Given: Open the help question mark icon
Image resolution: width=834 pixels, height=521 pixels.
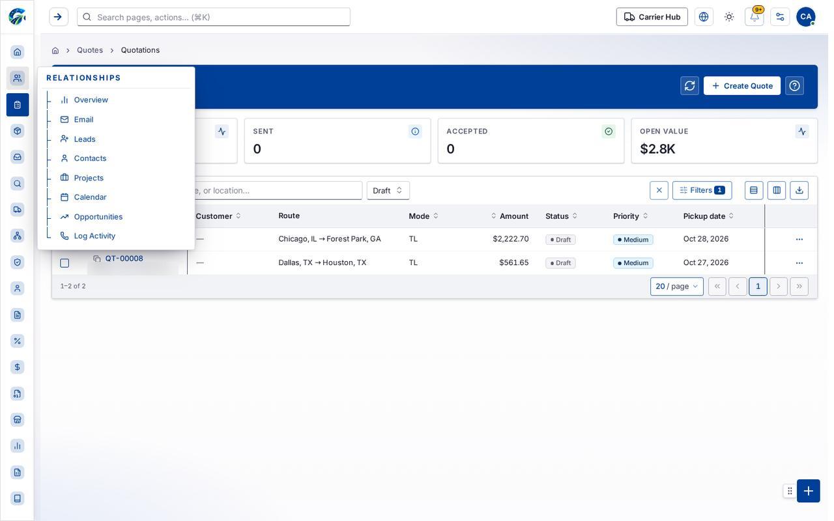Looking at the screenshot, I should 795,86.
